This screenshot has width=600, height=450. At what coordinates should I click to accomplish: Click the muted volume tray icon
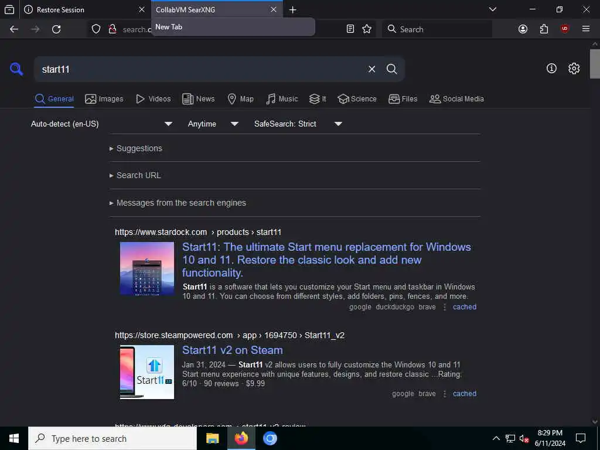[x=524, y=438]
